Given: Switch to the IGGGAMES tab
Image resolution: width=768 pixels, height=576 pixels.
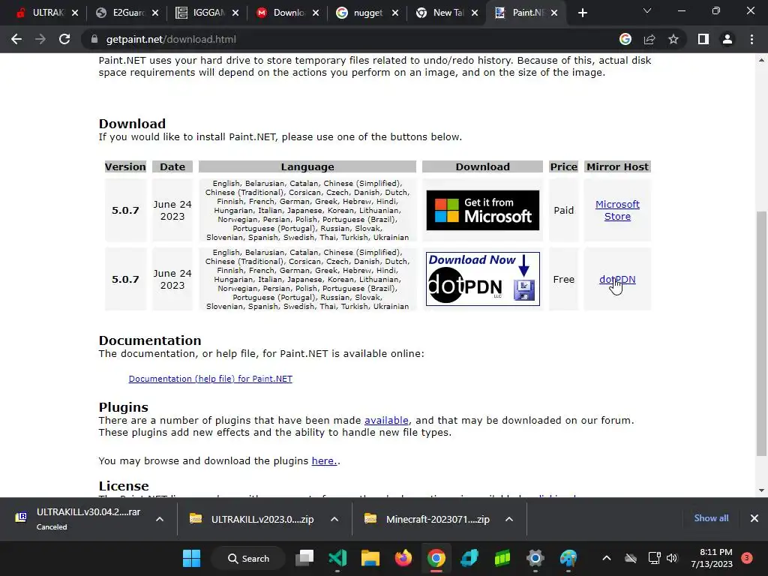Looking at the screenshot, I should (201, 13).
